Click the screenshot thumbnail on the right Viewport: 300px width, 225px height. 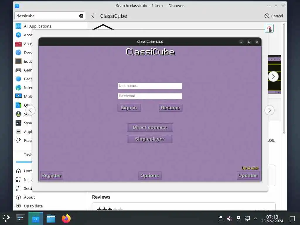[274, 74]
